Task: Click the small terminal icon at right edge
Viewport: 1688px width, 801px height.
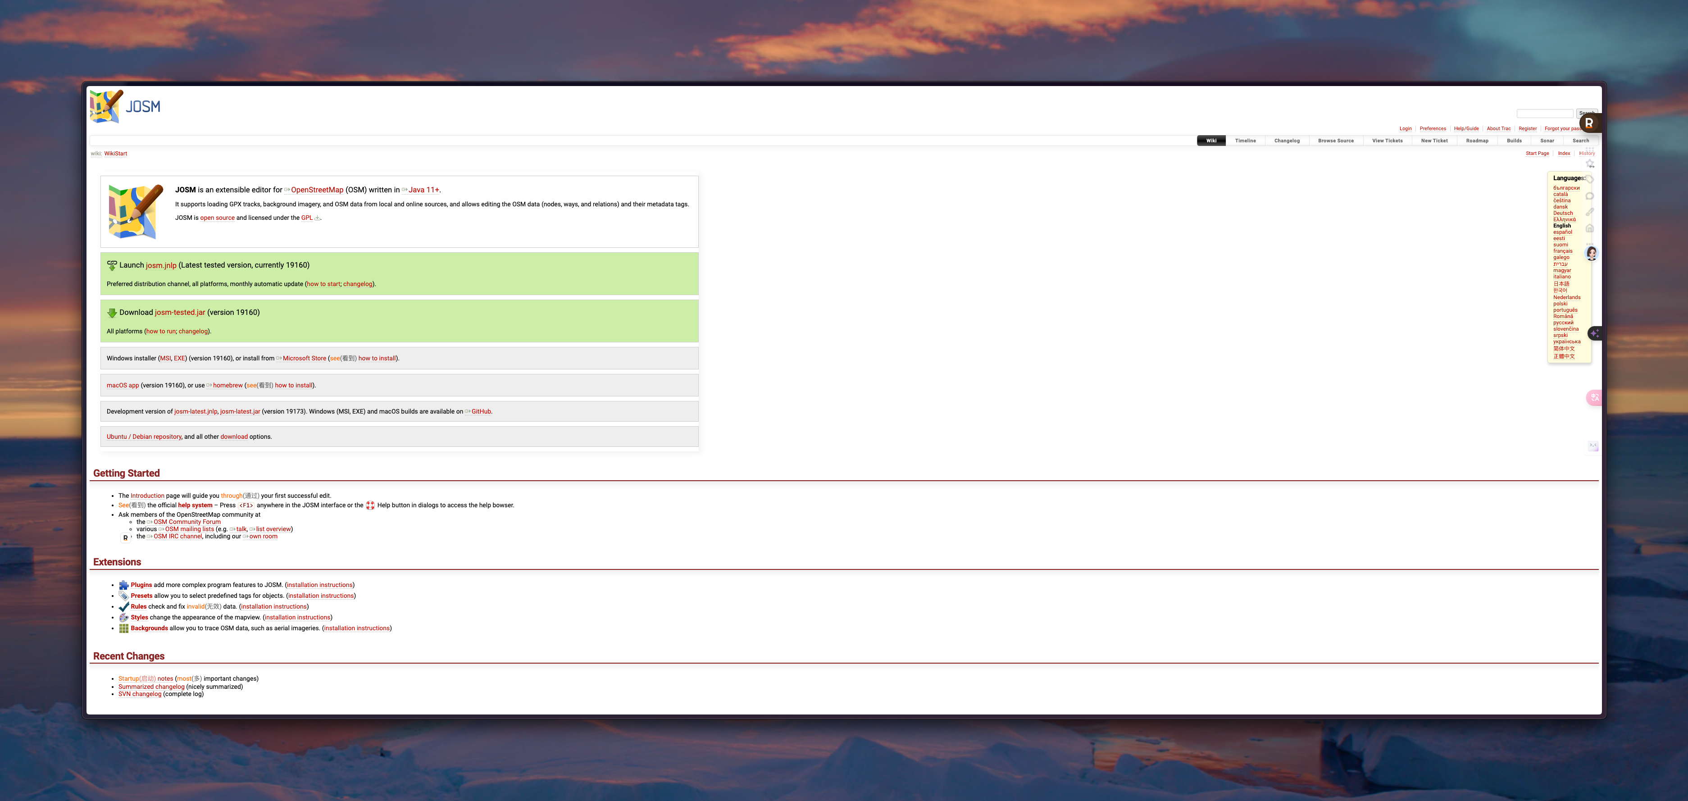Action: click(1594, 447)
